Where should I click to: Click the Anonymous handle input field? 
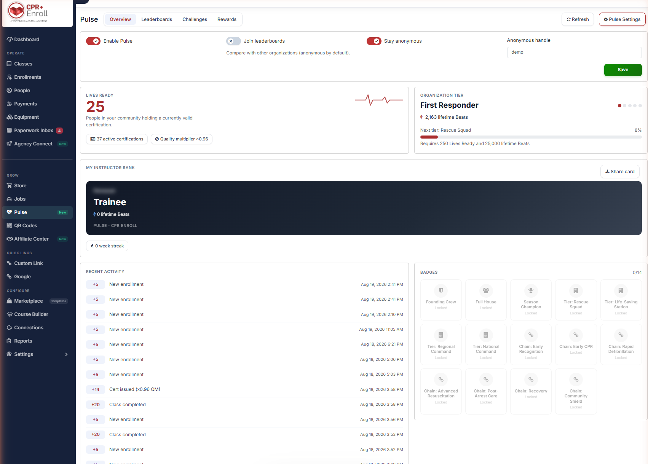tap(574, 53)
